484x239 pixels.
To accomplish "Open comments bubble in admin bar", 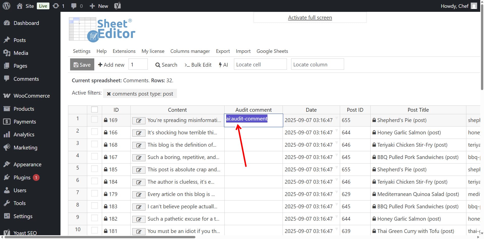I will [x=74, y=6].
